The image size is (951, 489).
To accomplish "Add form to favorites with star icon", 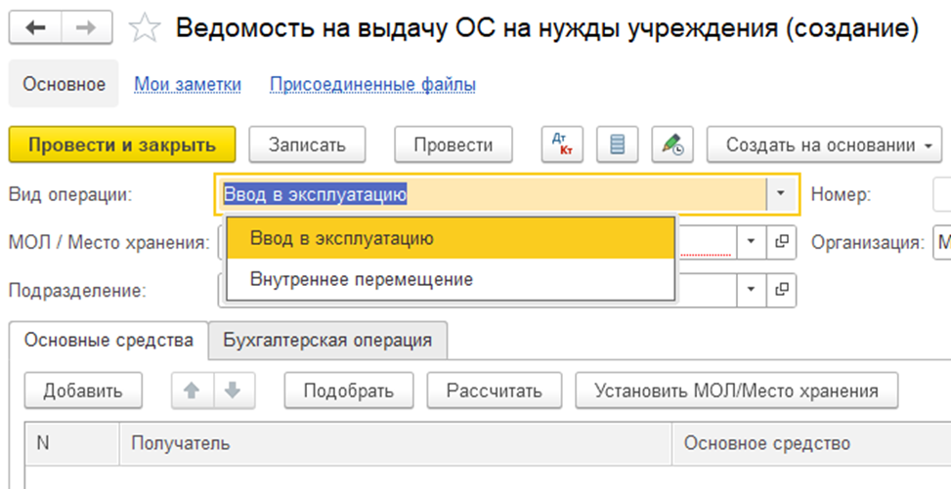I will tap(145, 28).
